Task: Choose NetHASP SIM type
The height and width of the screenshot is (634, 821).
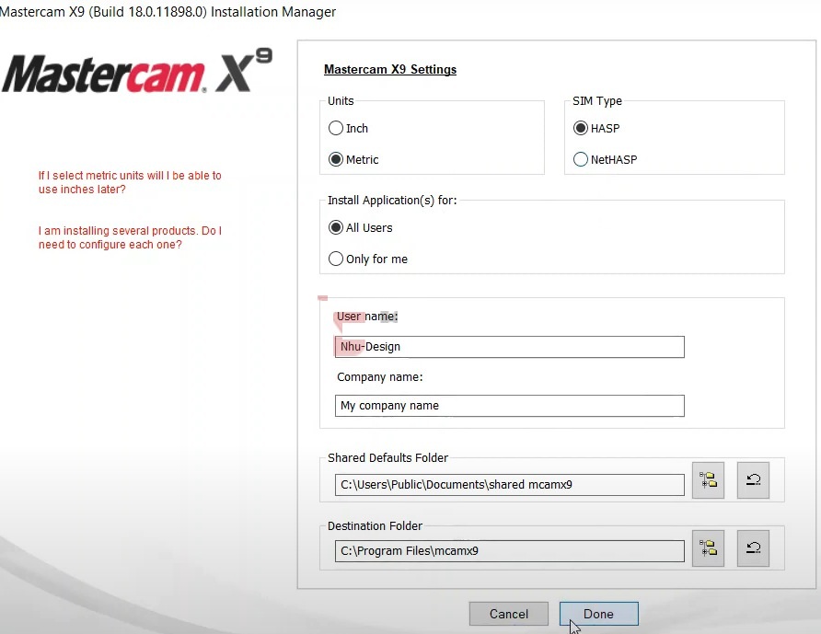Action: tap(581, 159)
